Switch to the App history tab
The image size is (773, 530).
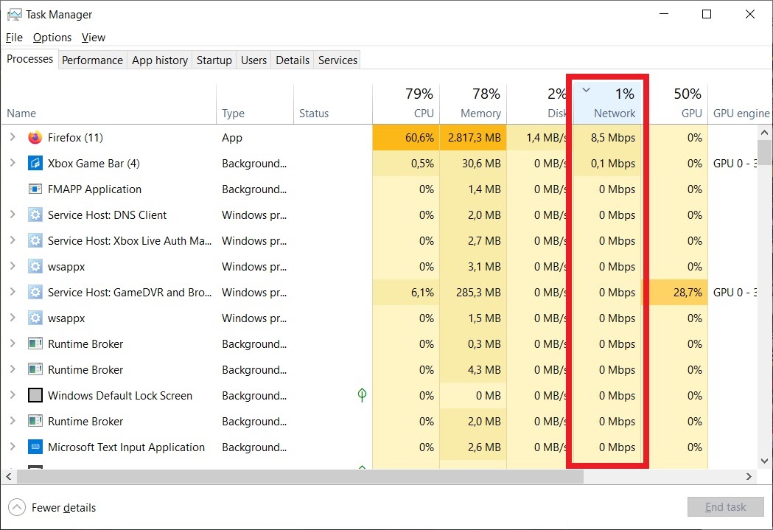pos(160,60)
